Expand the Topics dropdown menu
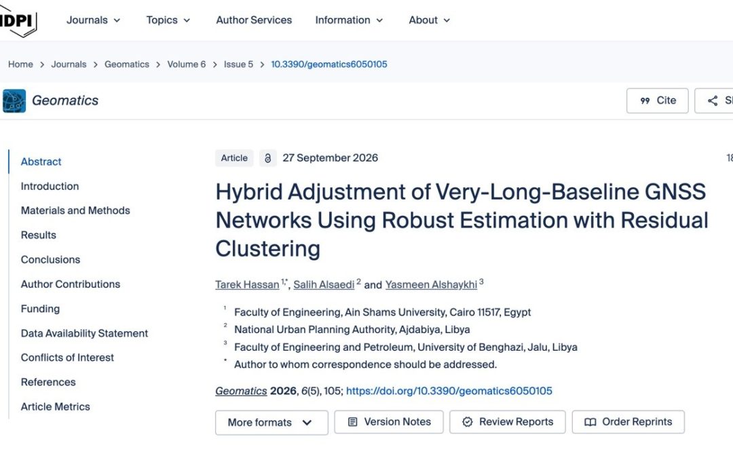 (x=168, y=20)
